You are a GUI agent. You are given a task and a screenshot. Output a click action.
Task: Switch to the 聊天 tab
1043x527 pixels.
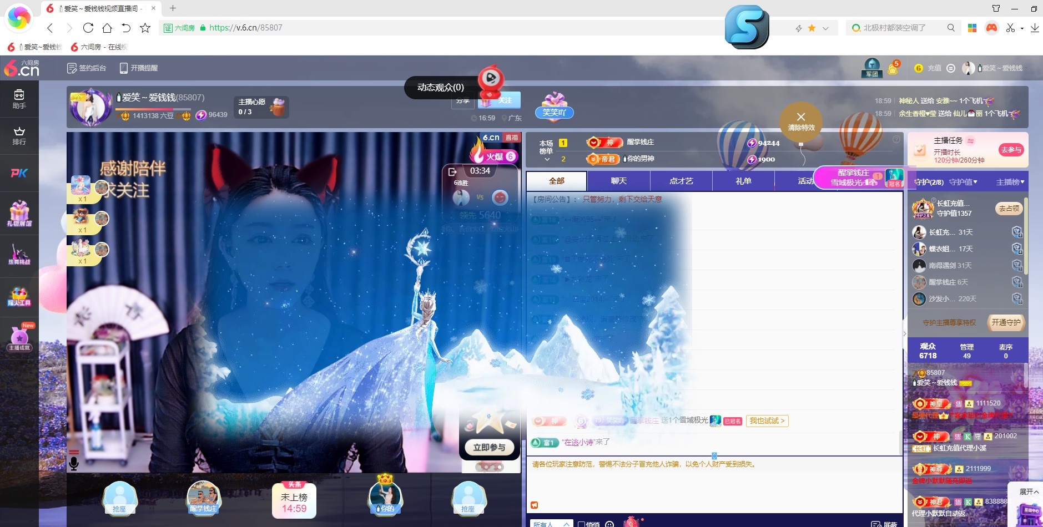[x=618, y=181]
